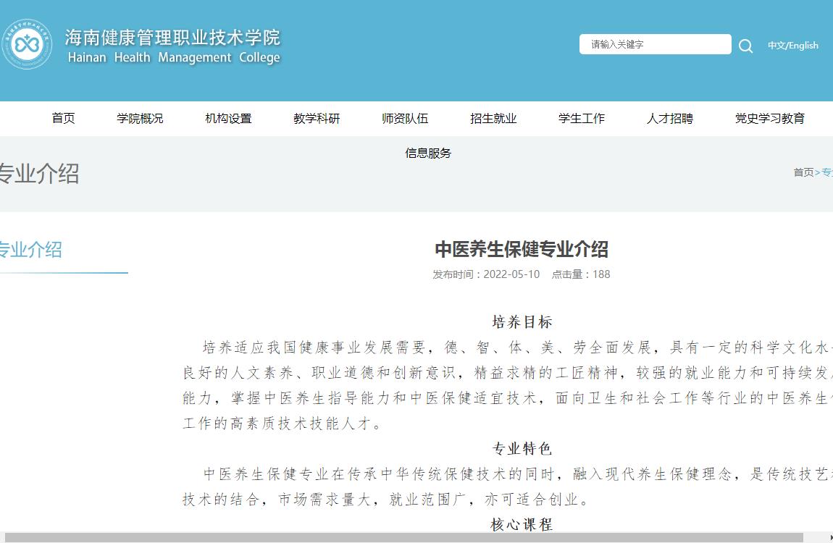Image resolution: width=833 pixels, height=543 pixels.
Task: Open the 教学科研 menu
Action: tap(317, 118)
